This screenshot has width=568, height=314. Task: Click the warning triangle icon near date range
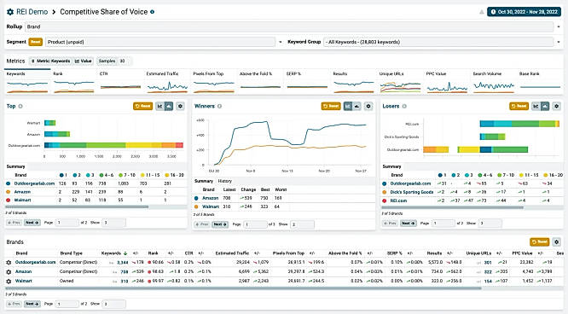coord(481,12)
